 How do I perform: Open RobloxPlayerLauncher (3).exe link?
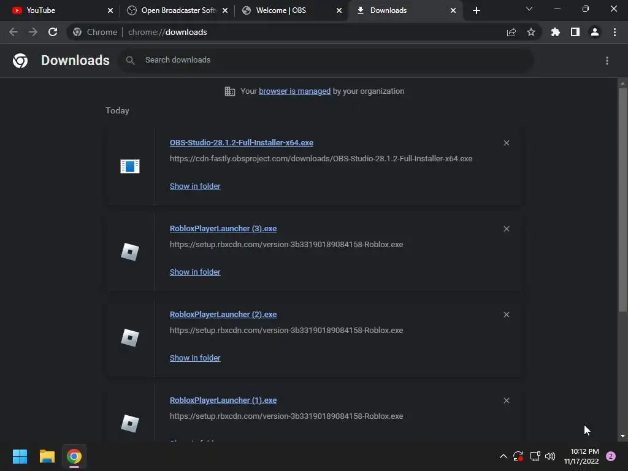[223, 229]
